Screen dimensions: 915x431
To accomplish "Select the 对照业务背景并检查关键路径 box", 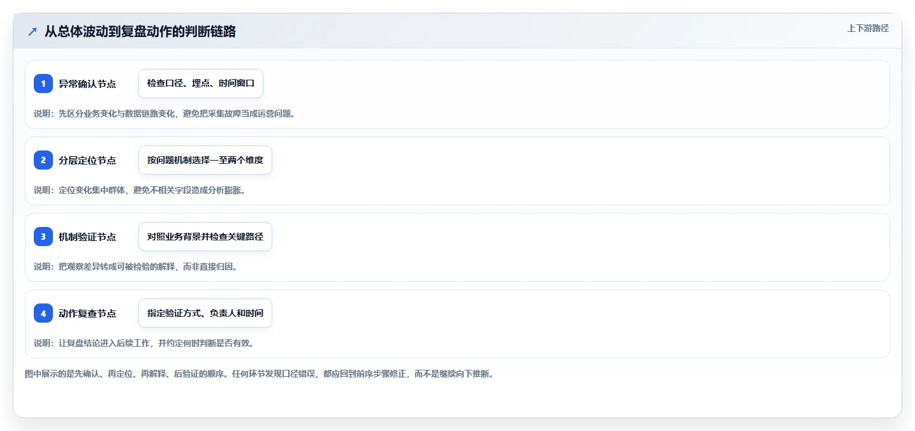I will [205, 237].
